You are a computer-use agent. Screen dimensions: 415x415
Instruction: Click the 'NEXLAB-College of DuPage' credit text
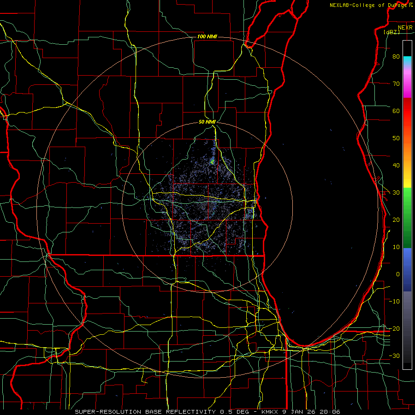tap(368, 5)
